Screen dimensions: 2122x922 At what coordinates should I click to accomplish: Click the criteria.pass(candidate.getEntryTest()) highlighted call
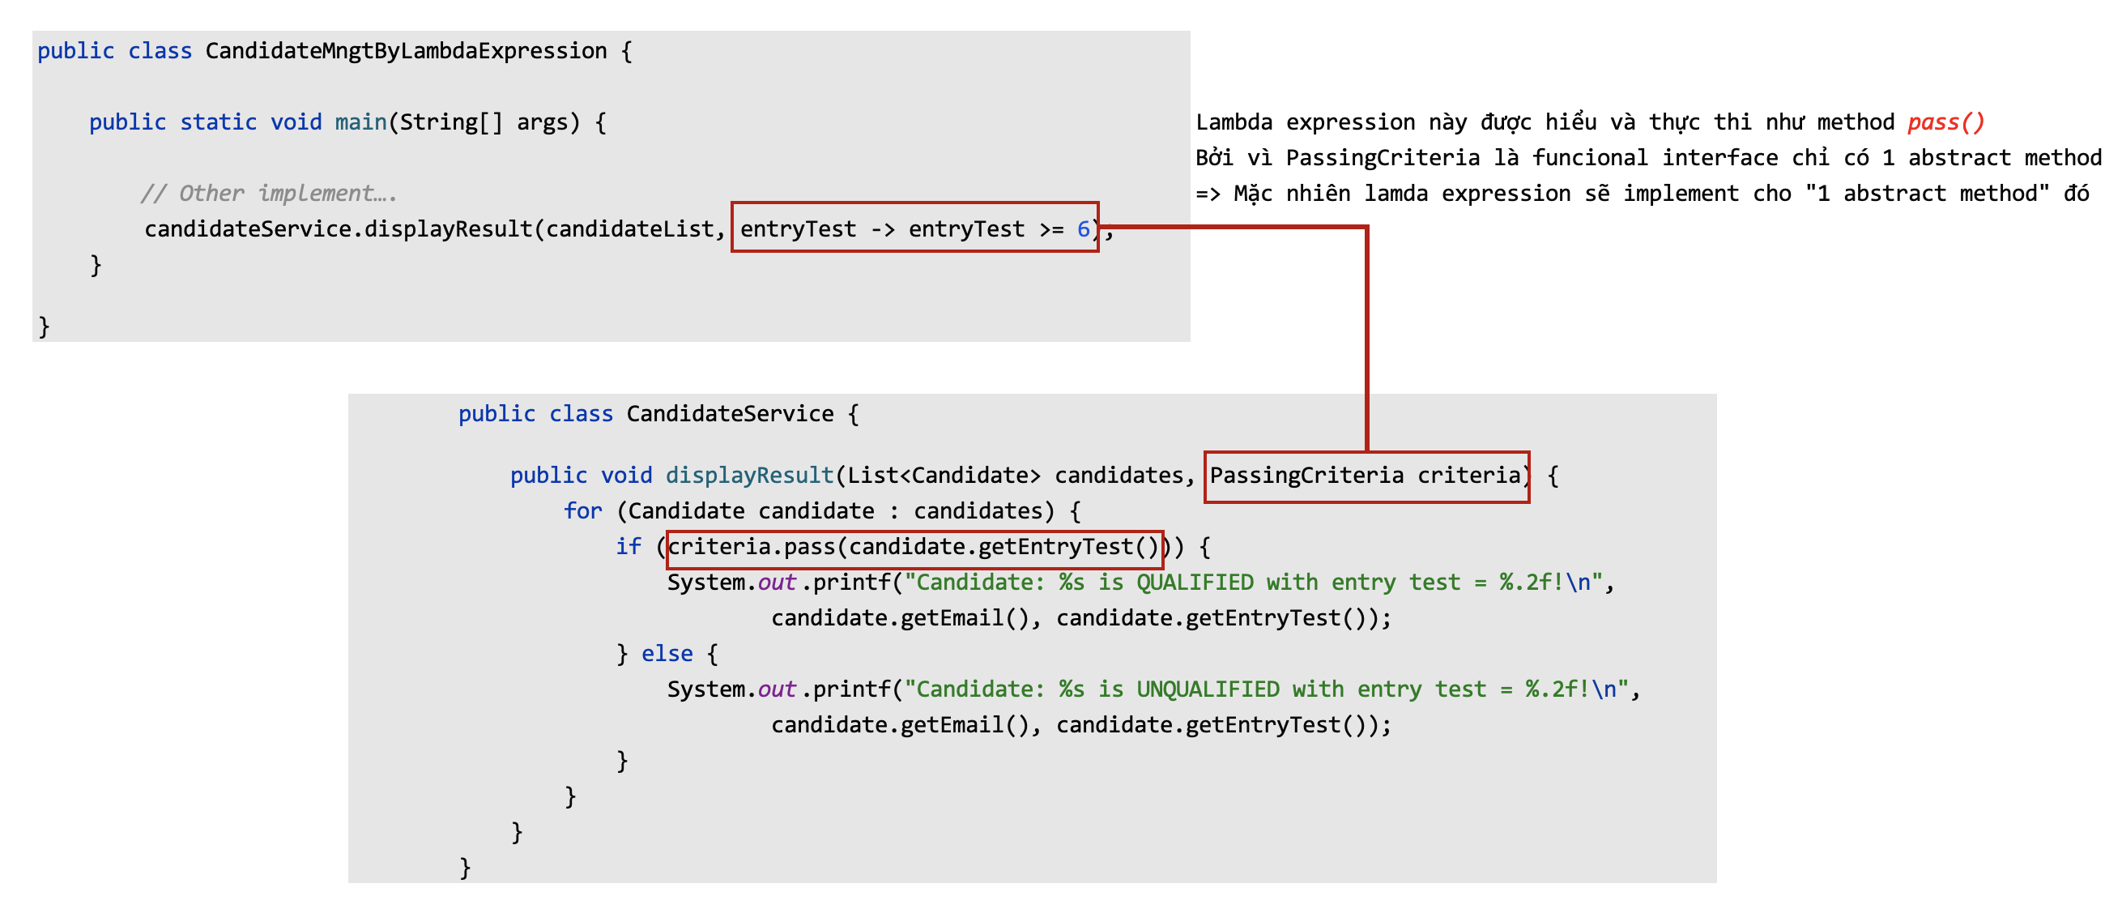pos(914,544)
